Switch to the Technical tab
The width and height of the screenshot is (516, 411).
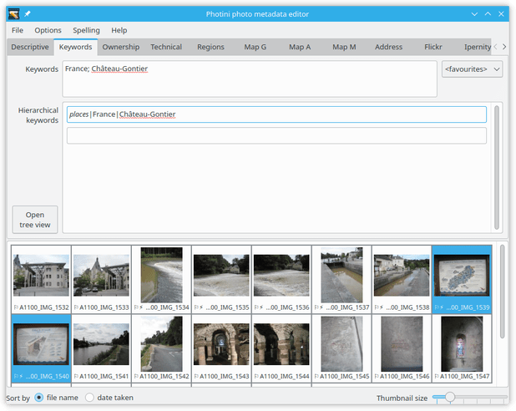pyautogui.click(x=166, y=47)
